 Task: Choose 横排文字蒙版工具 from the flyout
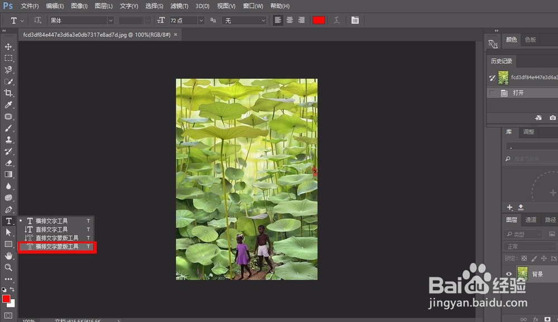(57, 247)
